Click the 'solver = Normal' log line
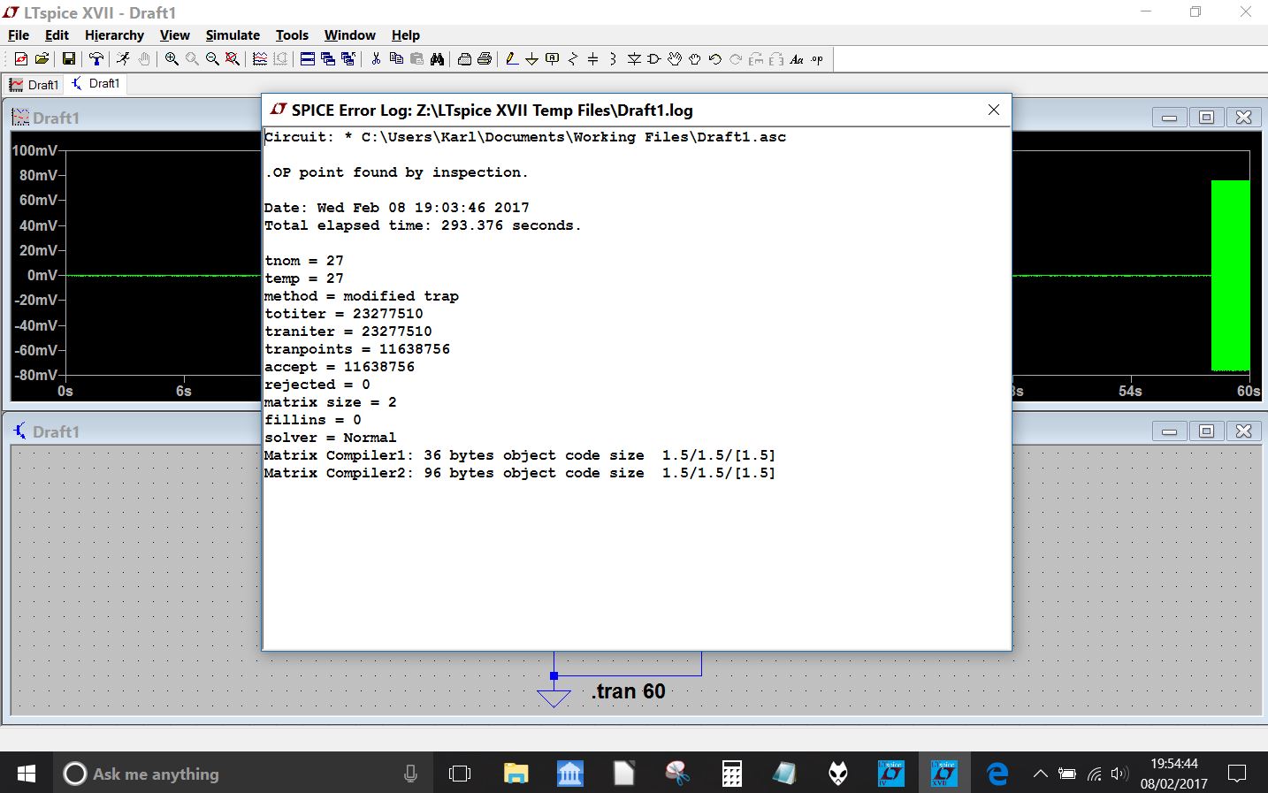This screenshot has width=1268, height=793. tap(331, 438)
